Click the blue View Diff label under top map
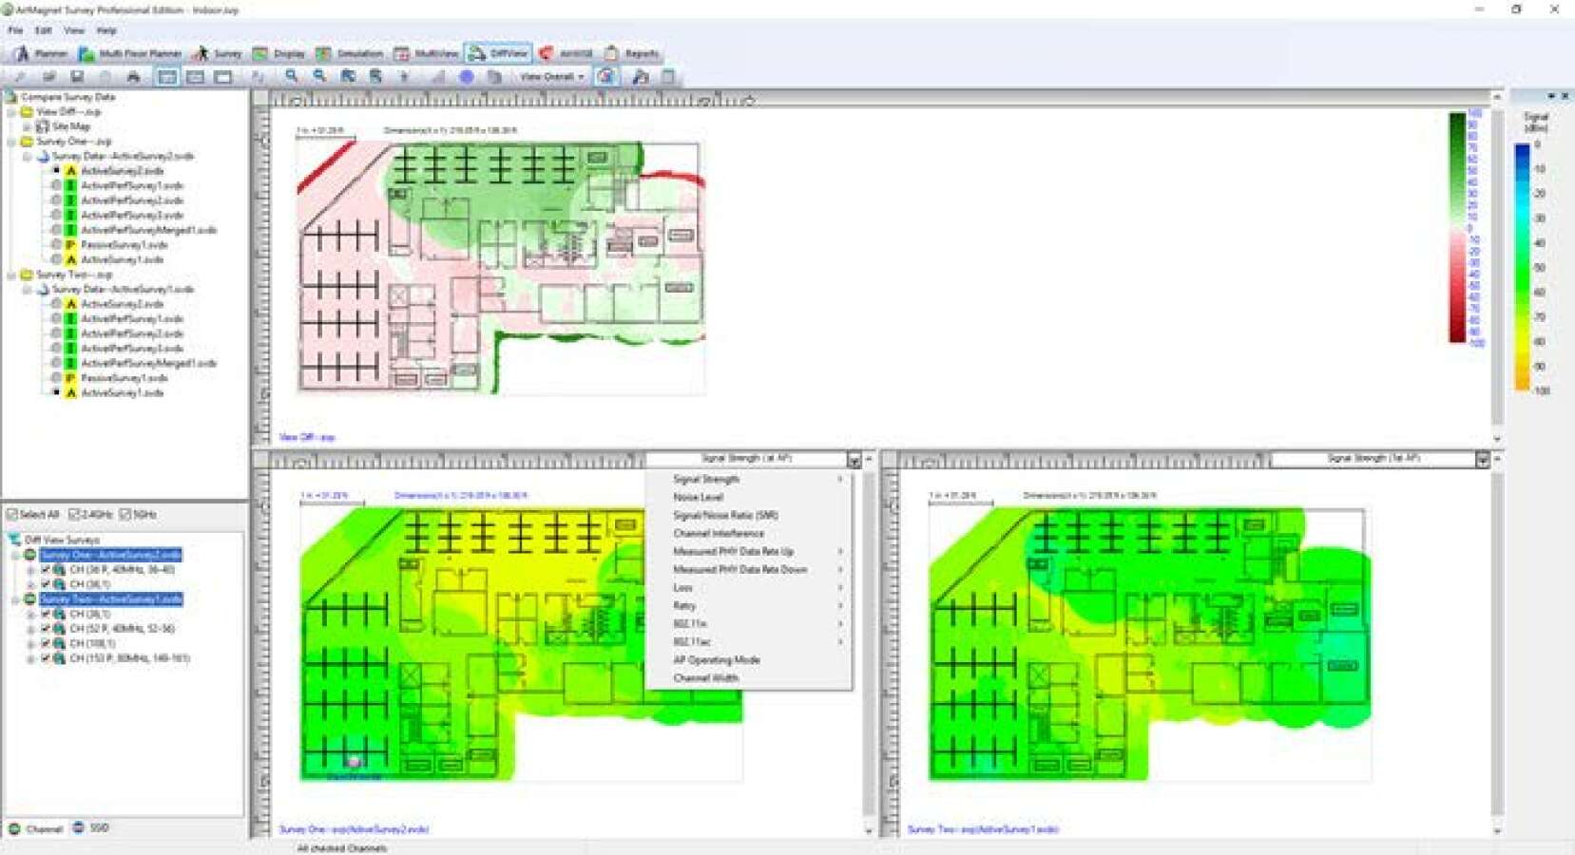The image size is (1575, 855). pos(307,438)
